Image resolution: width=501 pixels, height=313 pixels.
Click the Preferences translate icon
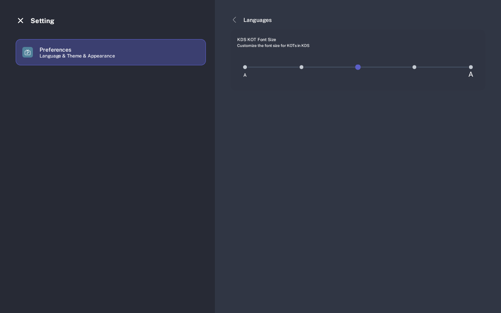pyautogui.click(x=27, y=52)
